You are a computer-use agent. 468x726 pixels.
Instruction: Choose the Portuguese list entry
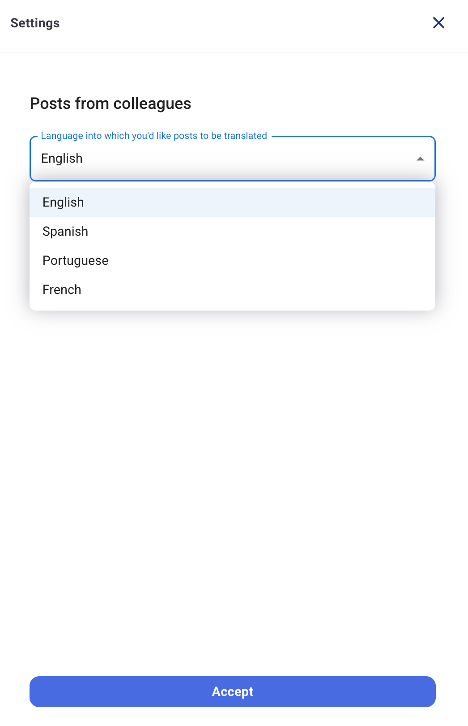pos(76,261)
